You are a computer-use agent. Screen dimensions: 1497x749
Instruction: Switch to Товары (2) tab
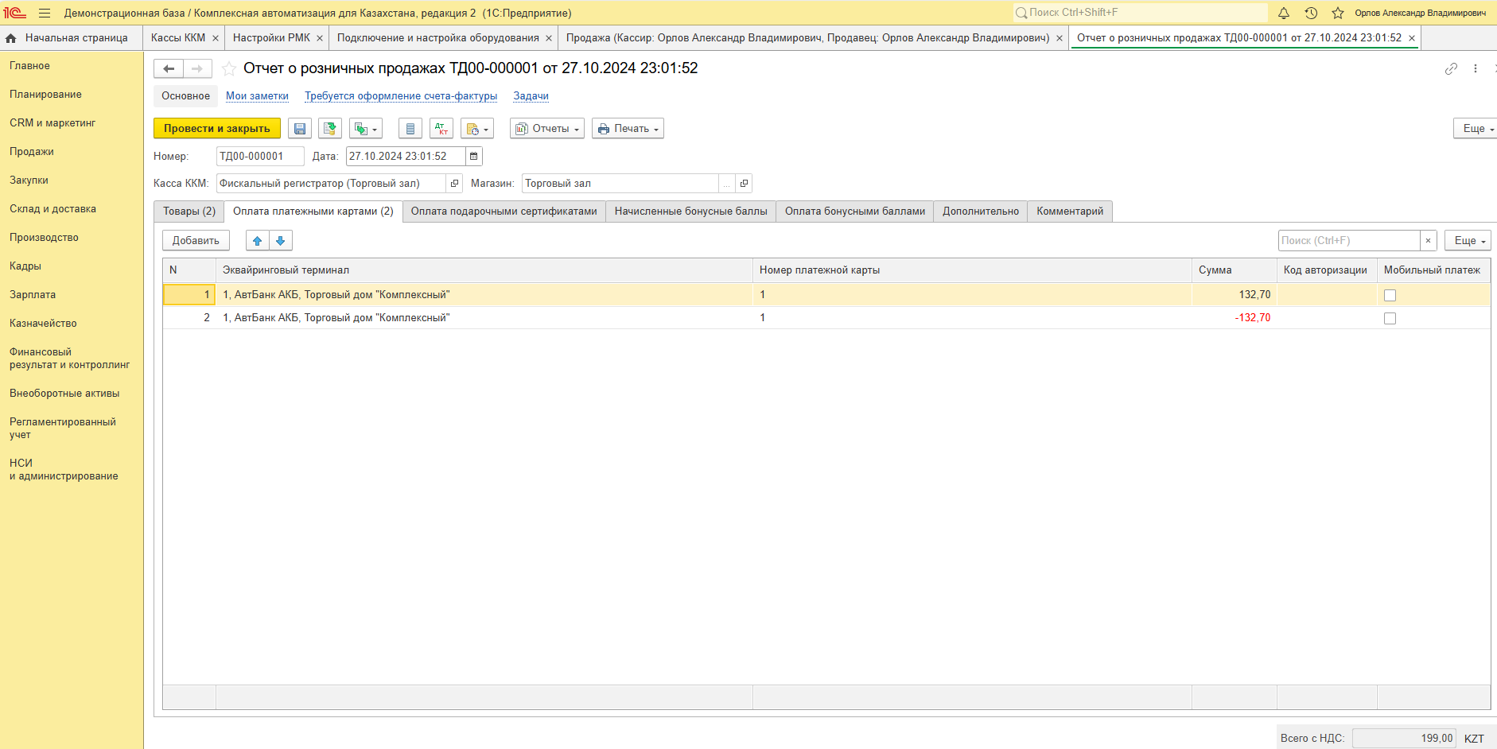point(189,212)
